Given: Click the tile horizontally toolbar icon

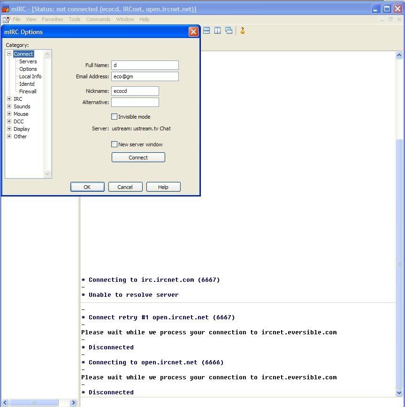Looking at the screenshot, I should pos(206,30).
